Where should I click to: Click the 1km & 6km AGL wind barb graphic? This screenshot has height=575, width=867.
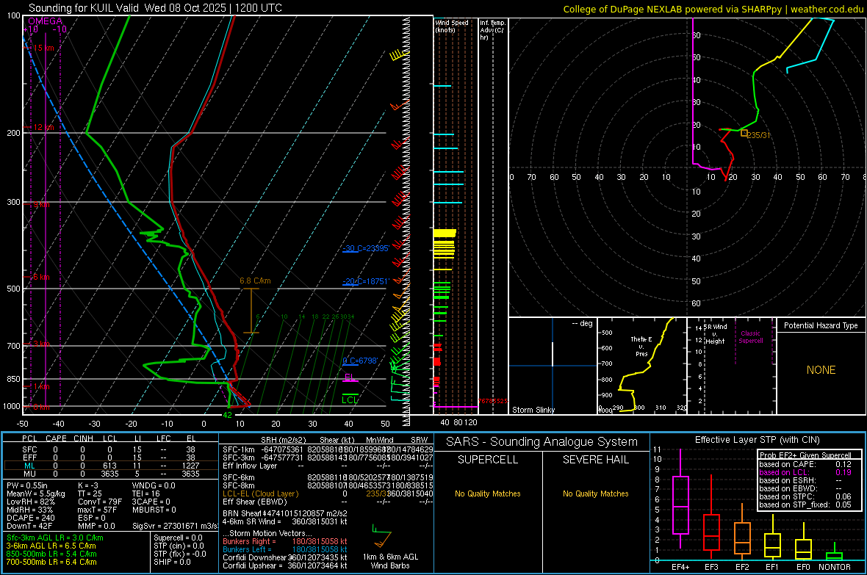(382, 536)
